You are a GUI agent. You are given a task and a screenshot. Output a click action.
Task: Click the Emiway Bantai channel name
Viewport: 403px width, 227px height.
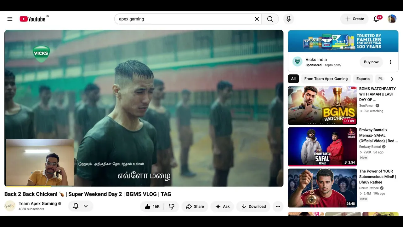pyautogui.click(x=370, y=147)
